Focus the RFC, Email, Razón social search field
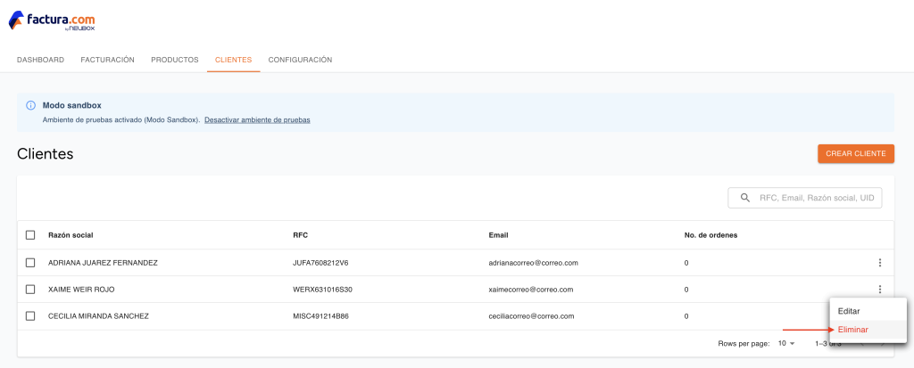Screen dimensions: 914x368 (804, 198)
